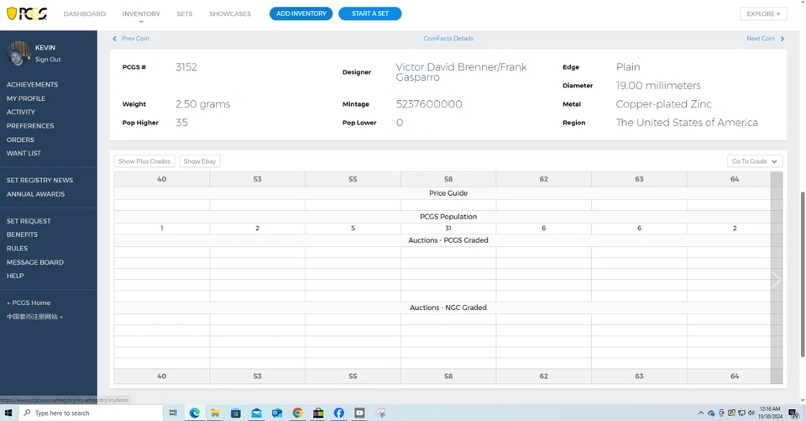This screenshot has width=806, height=421.
Task: Open Google Chrome from the taskbar
Action: coord(298,413)
